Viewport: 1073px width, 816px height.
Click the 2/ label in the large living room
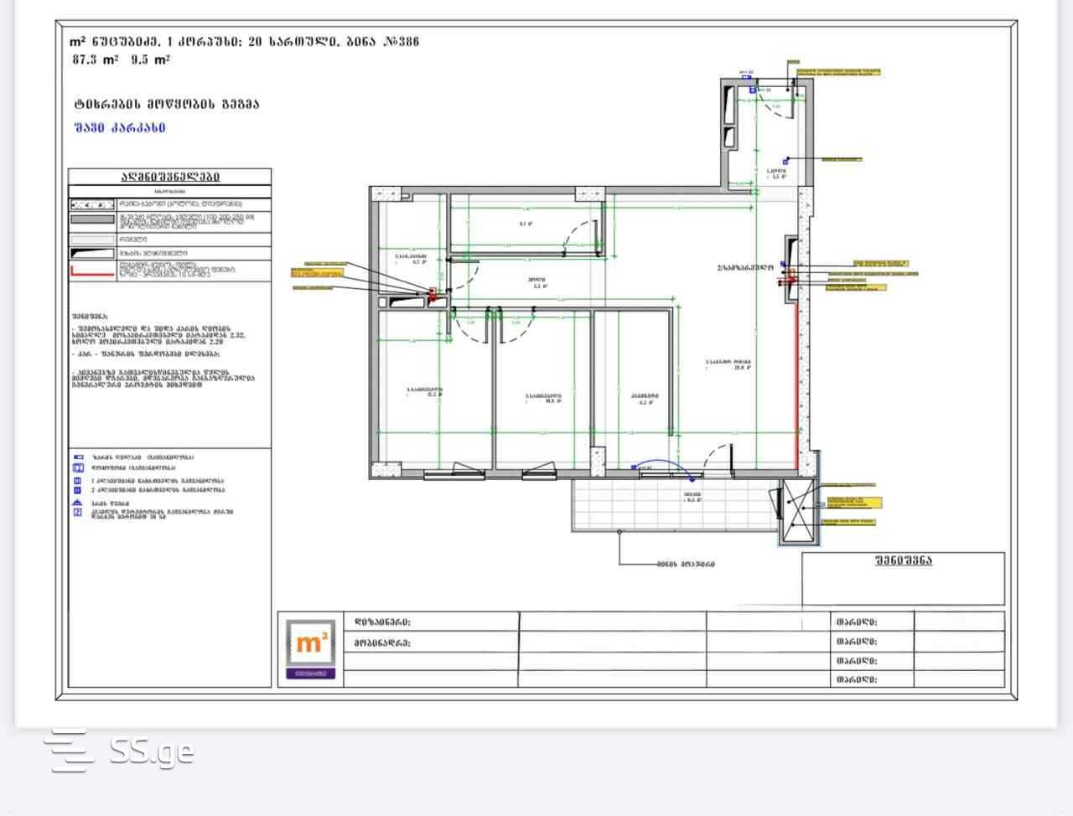pos(744,268)
